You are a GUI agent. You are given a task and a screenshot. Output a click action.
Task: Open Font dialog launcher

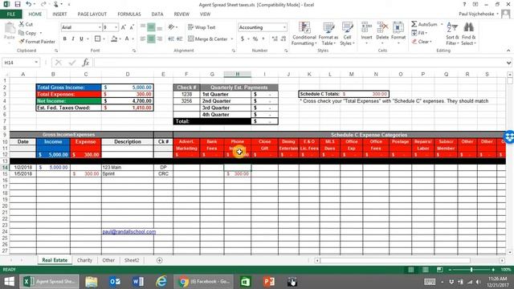[134, 51]
